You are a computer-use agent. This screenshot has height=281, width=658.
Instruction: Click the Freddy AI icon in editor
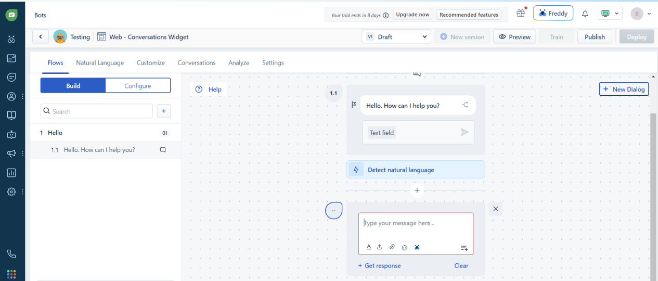click(x=417, y=247)
